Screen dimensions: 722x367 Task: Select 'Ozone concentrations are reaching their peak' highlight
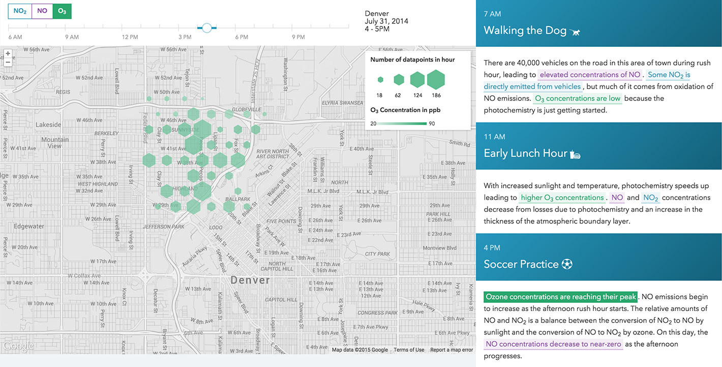click(560, 297)
